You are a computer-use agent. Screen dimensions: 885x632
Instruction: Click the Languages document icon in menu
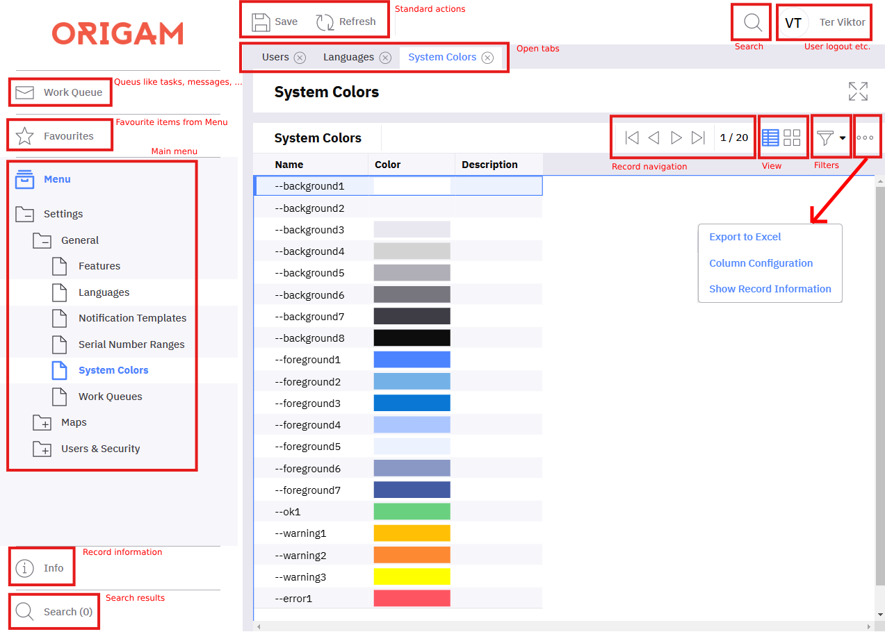coord(60,292)
